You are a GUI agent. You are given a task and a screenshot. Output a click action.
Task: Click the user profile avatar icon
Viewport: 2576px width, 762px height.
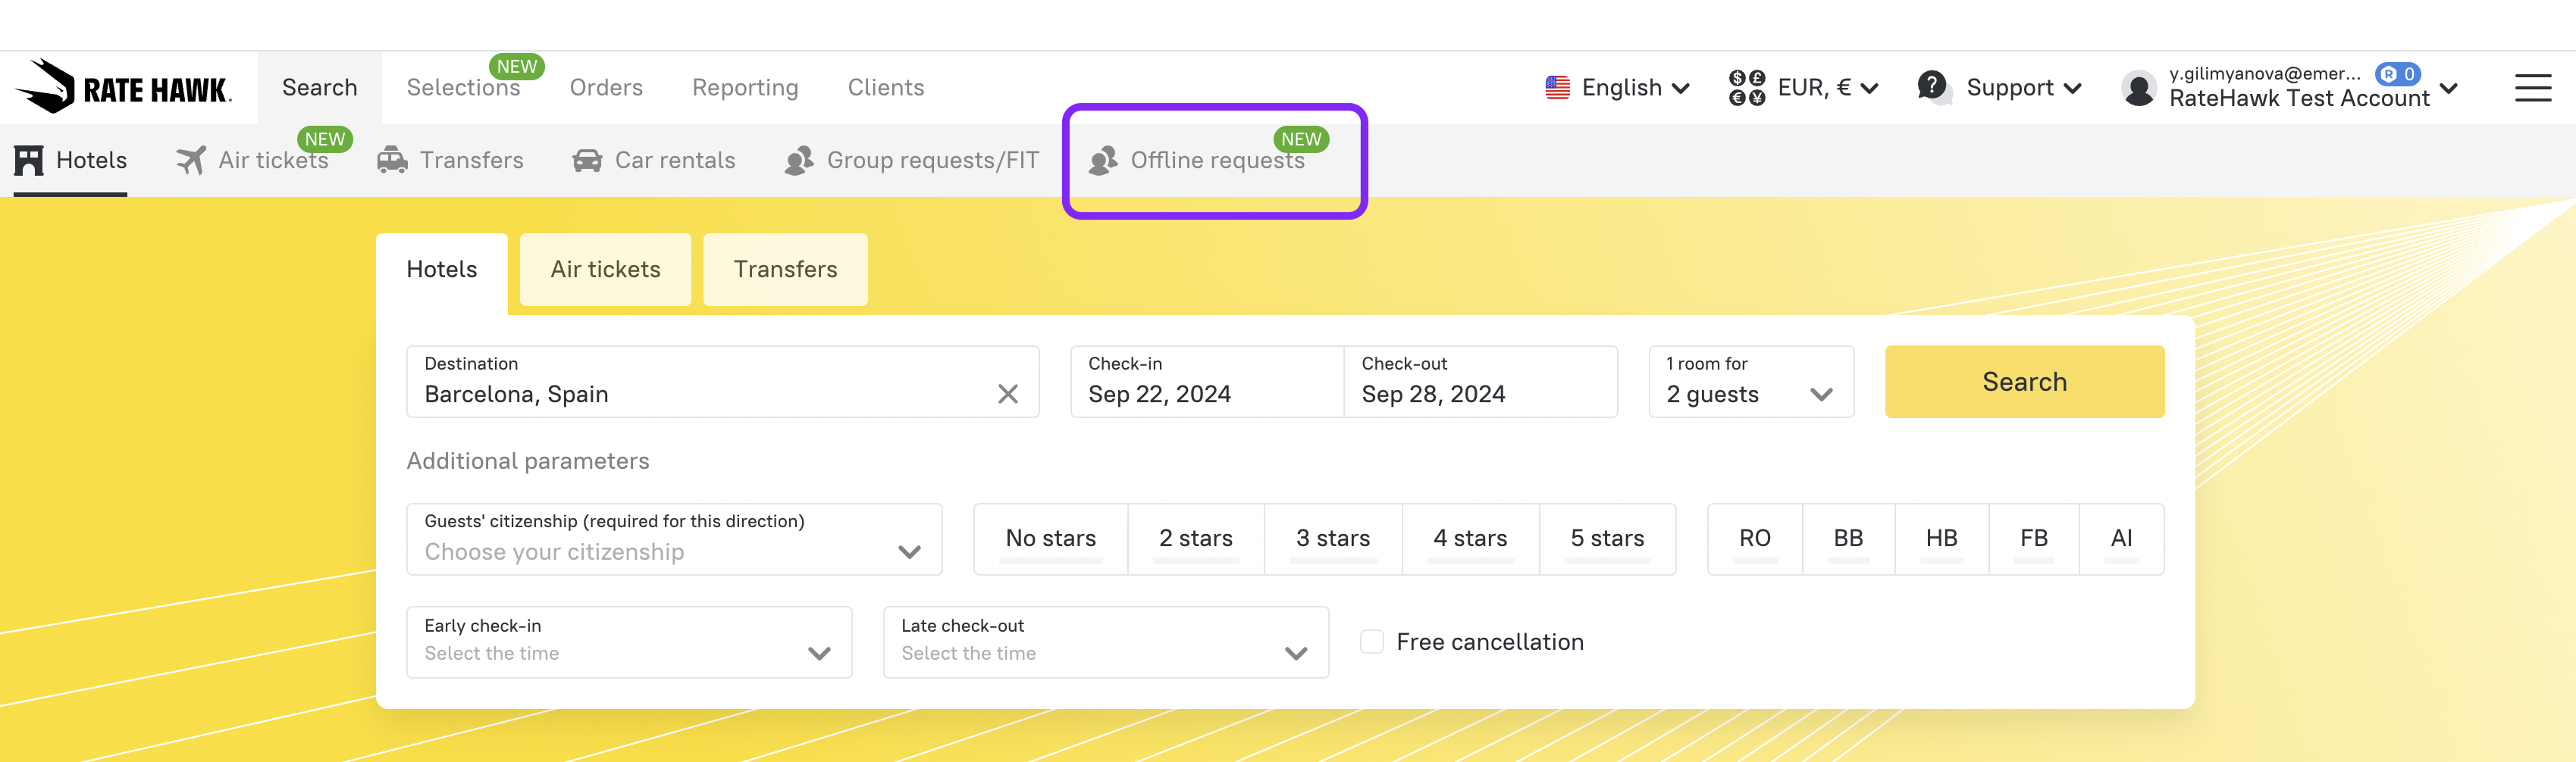point(2138,89)
